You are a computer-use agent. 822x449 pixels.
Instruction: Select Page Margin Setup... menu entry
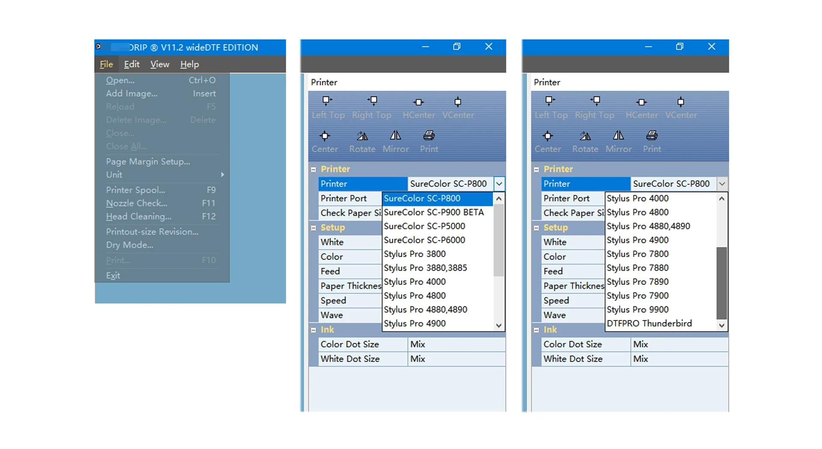pyautogui.click(x=162, y=162)
